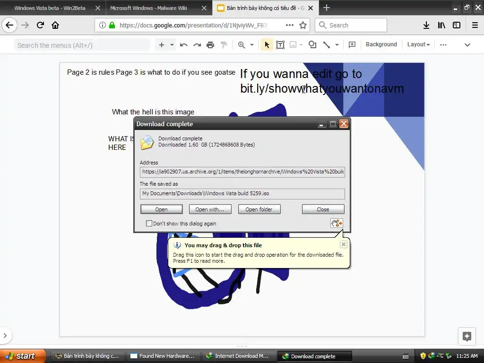Bookmark this page with the star
This screenshot has width=484, height=363.
pyautogui.click(x=303, y=25)
